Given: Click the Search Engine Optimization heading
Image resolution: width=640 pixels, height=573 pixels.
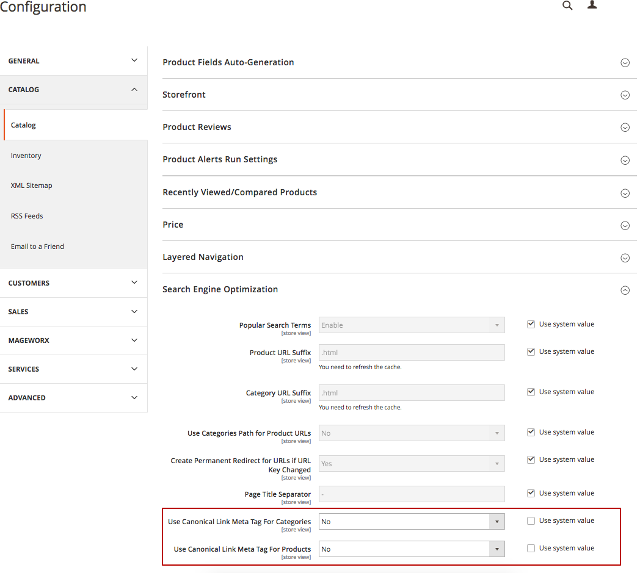Looking at the screenshot, I should [x=220, y=290].
